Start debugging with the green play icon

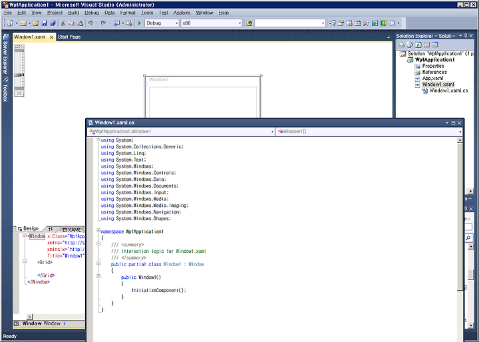(140, 23)
